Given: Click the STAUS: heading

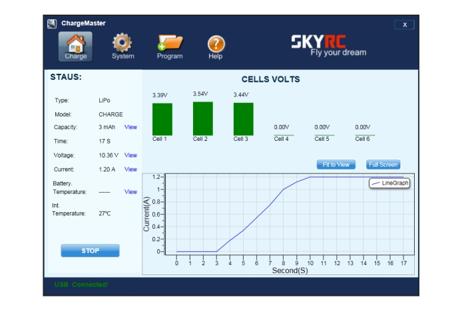Looking at the screenshot, I should pyautogui.click(x=66, y=77).
